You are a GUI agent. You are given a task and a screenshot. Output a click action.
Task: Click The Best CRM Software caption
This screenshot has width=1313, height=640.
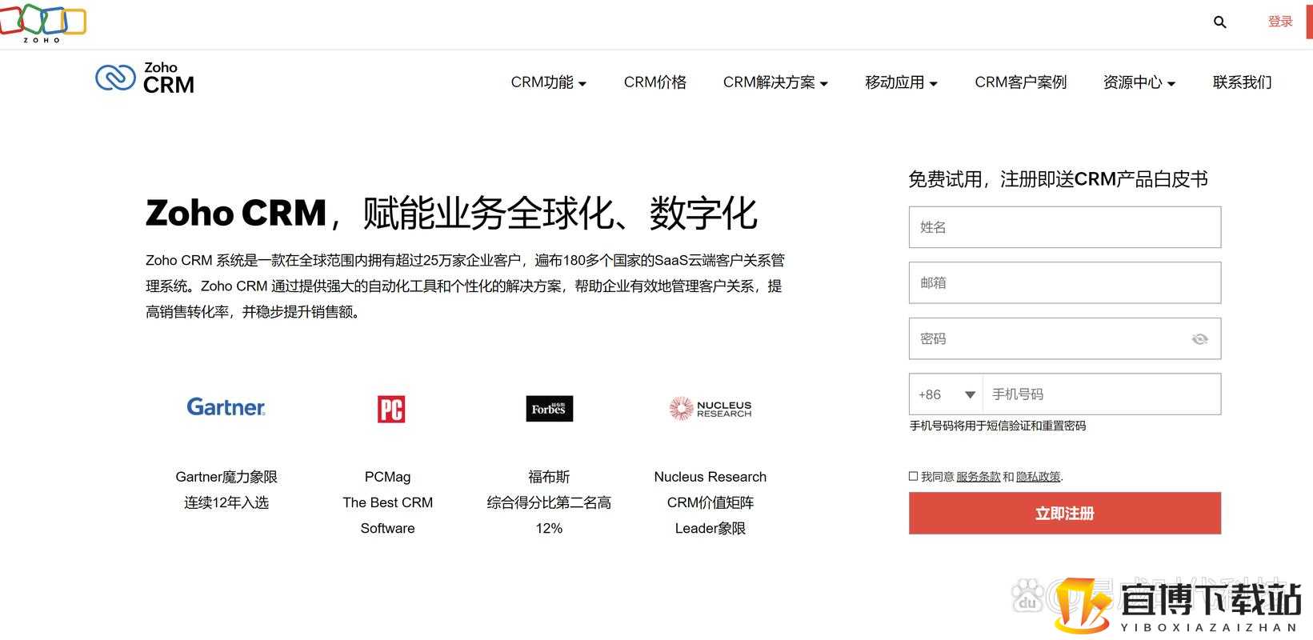[x=387, y=515]
